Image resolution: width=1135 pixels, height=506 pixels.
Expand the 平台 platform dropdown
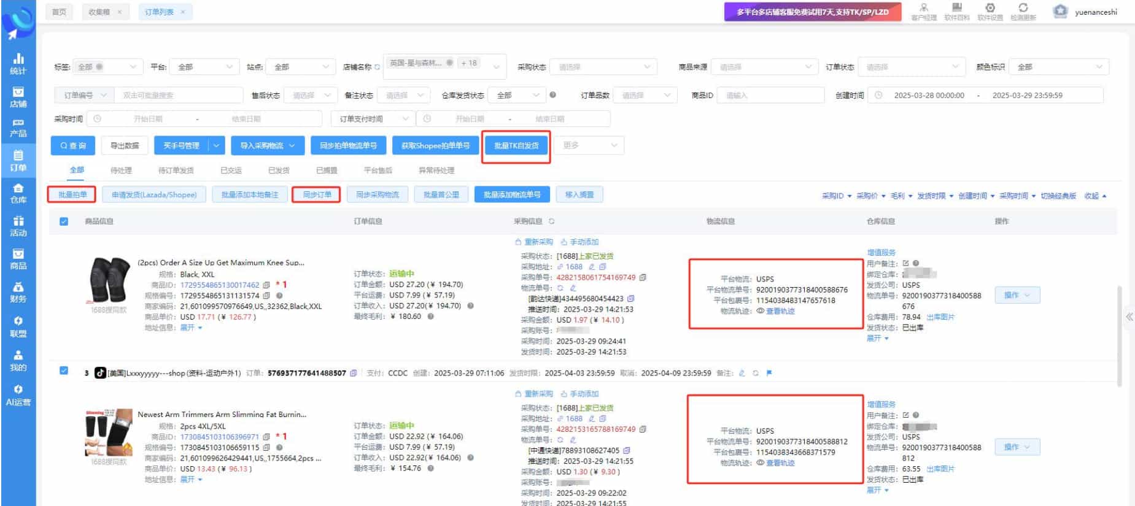(x=204, y=67)
